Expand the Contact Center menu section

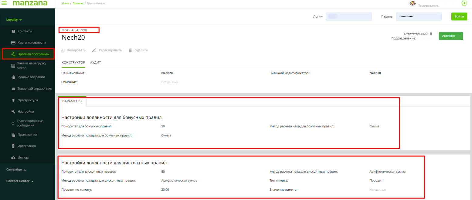click(x=20, y=181)
